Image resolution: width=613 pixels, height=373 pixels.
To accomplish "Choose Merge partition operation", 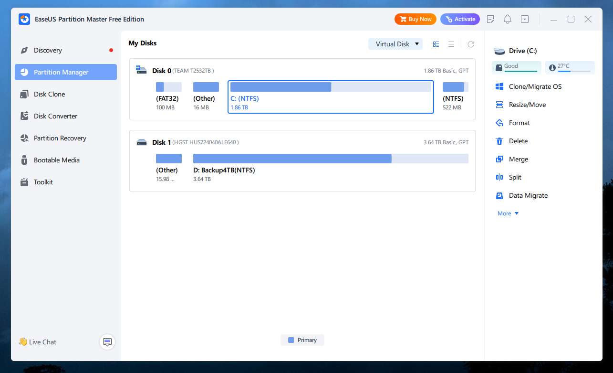I will click(x=512, y=159).
